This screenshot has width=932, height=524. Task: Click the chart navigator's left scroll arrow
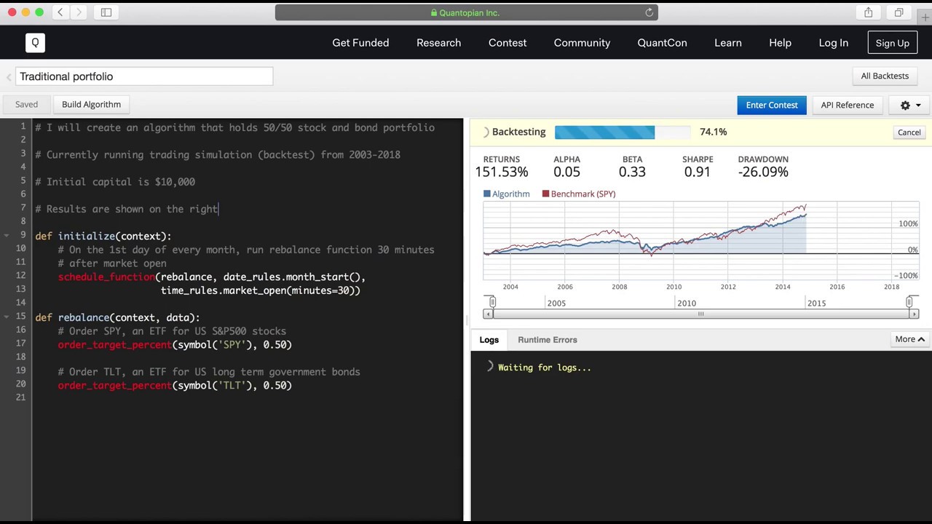tap(488, 314)
